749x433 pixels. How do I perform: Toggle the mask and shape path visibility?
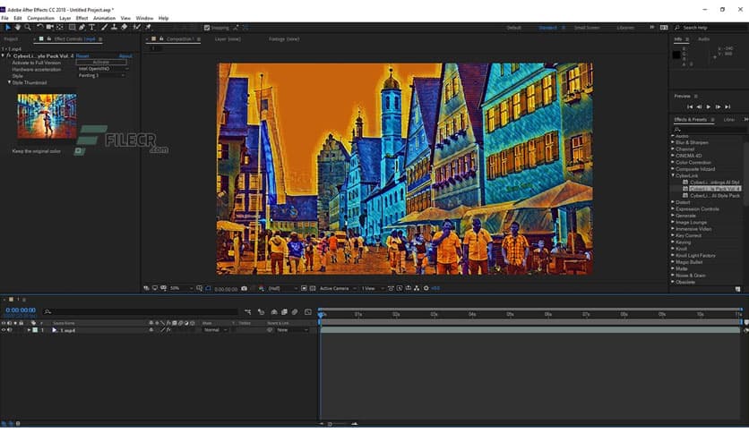(x=208, y=288)
